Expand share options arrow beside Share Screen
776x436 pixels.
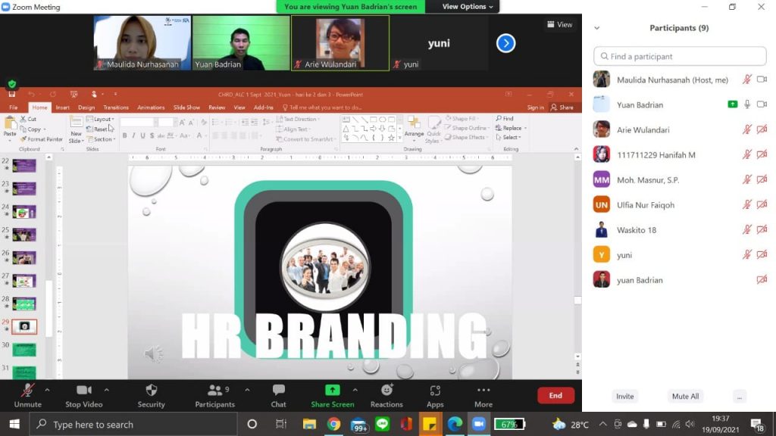(355, 390)
